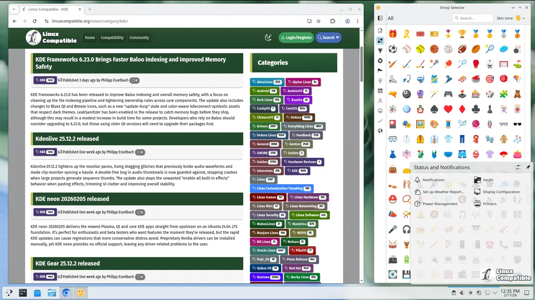Click the pin icon in Status and Notifications
The image size is (535, 300).
point(528,167)
